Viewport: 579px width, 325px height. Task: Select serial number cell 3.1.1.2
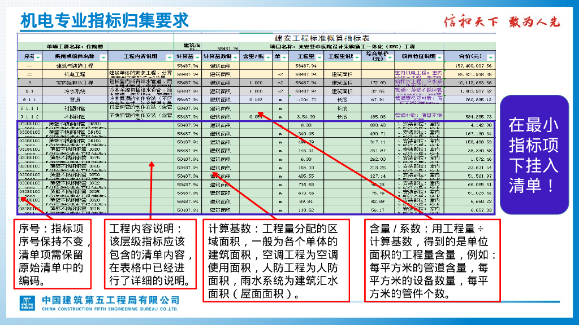click(29, 116)
